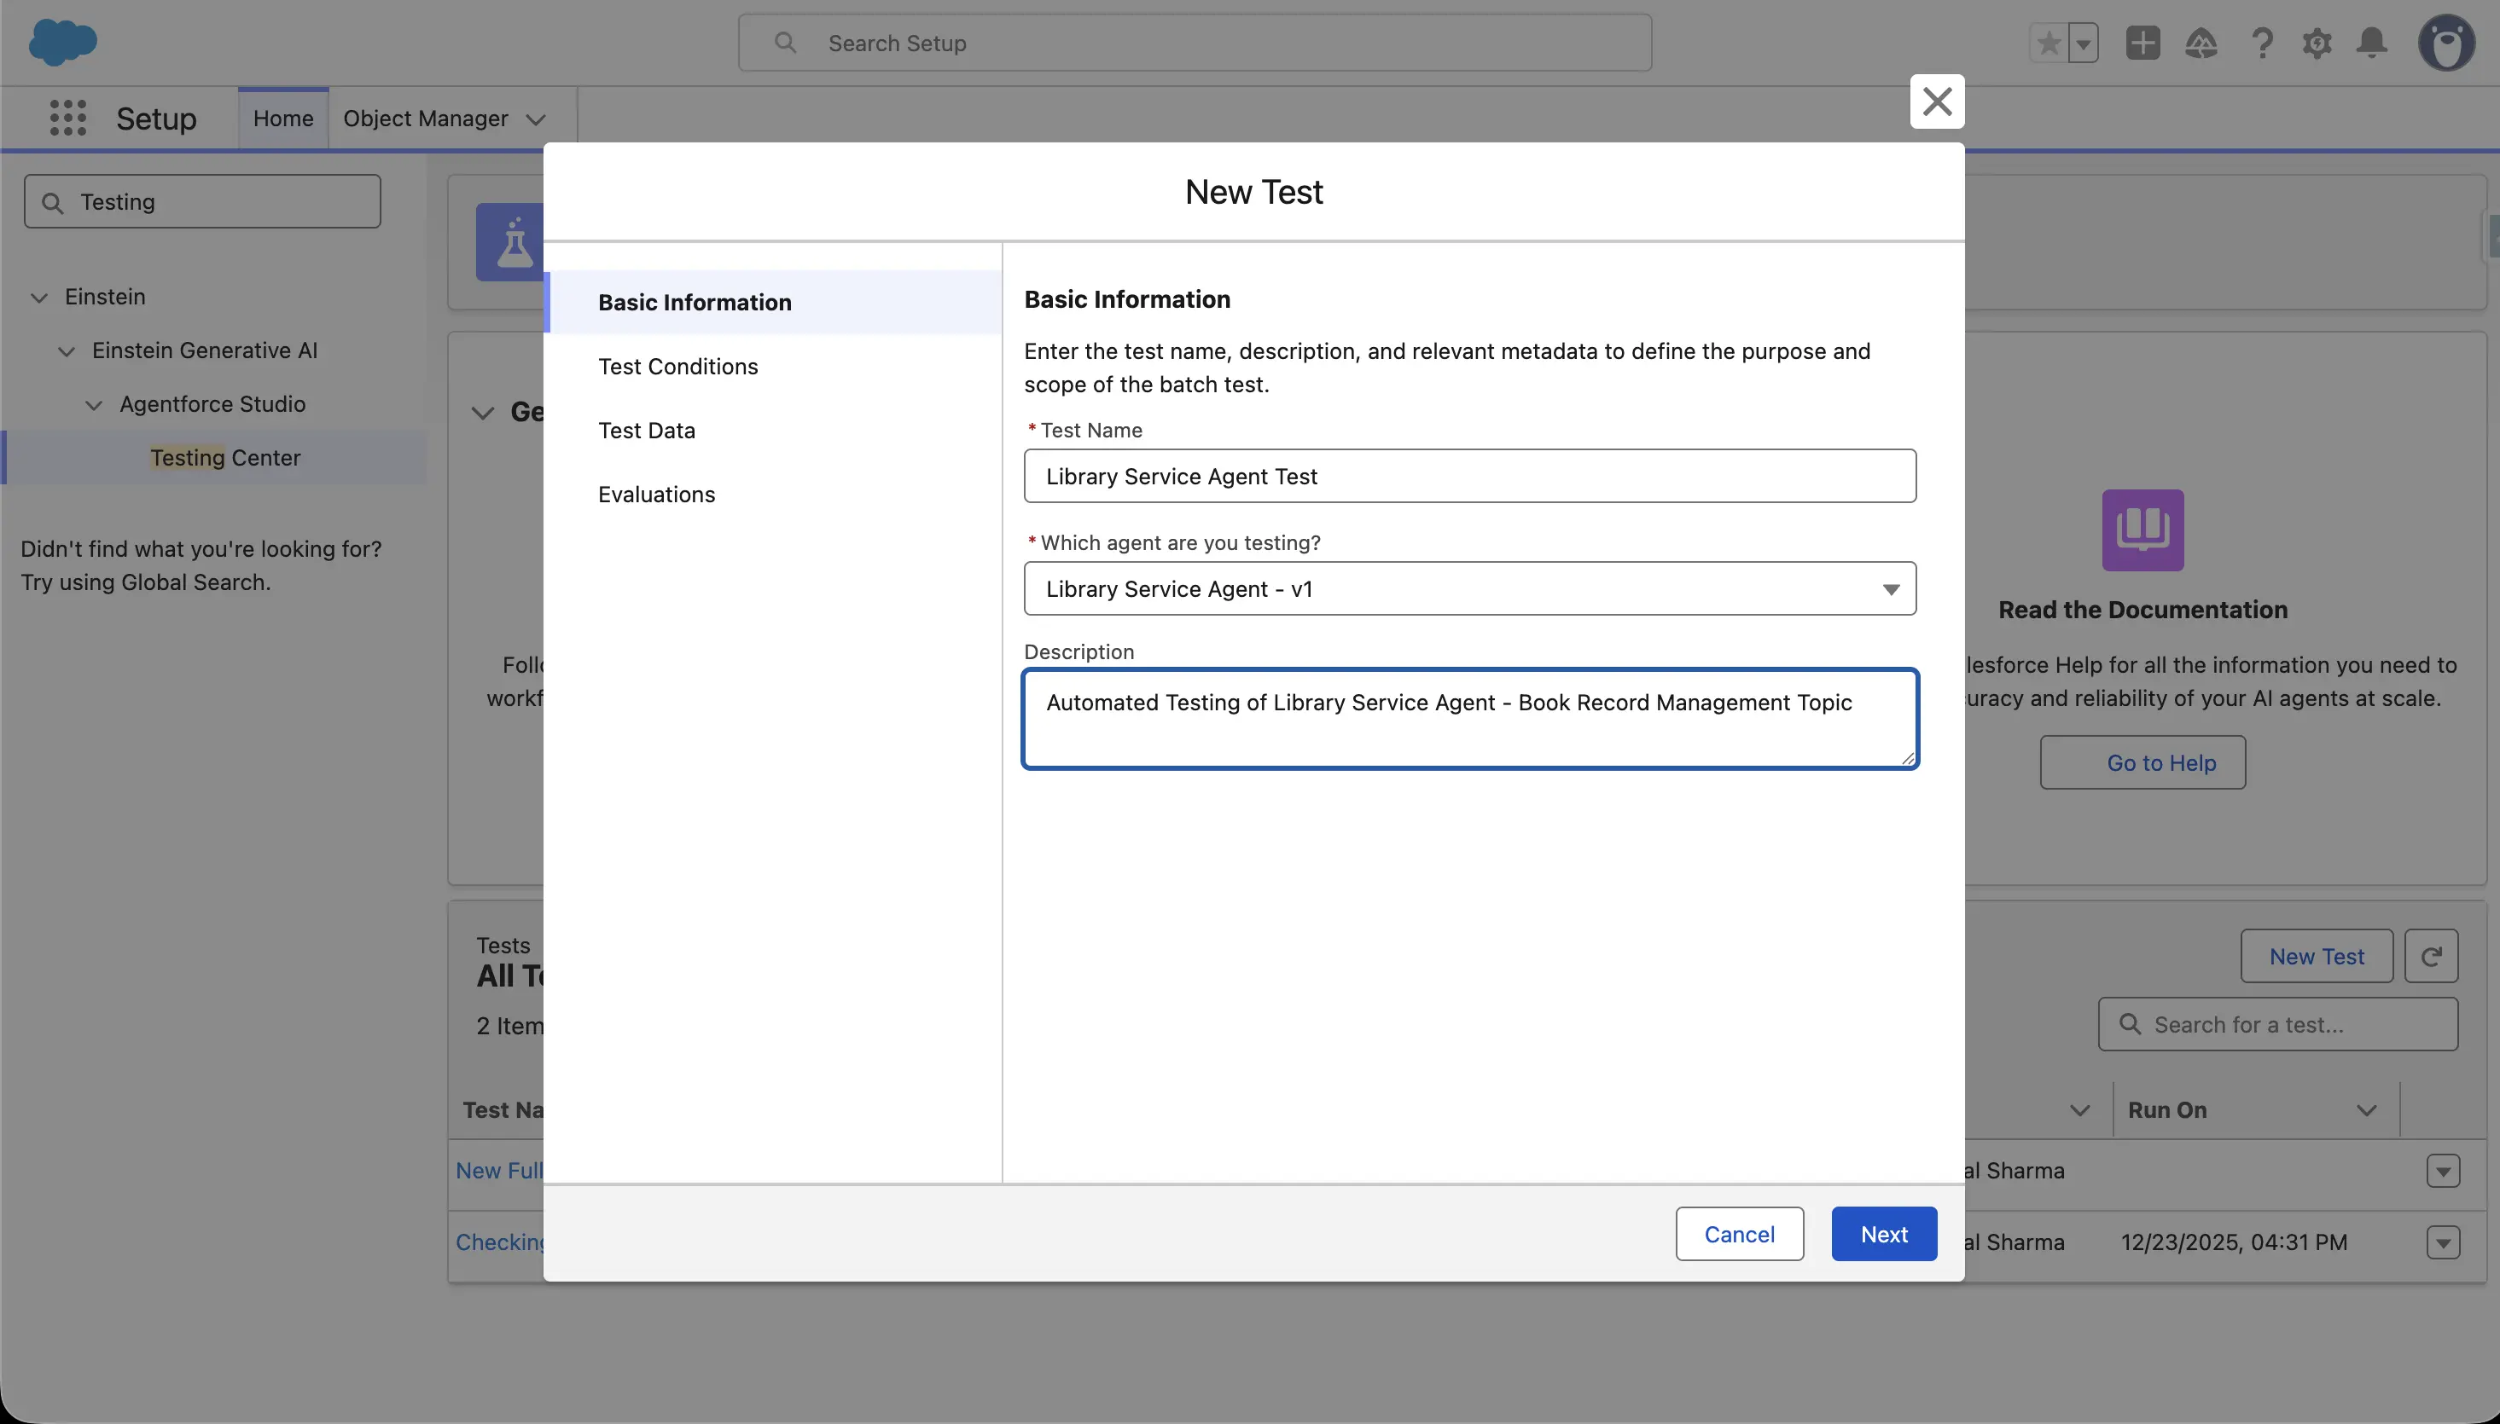Open the agent selection dropdown
The width and height of the screenshot is (2500, 1424).
click(1468, 588)
